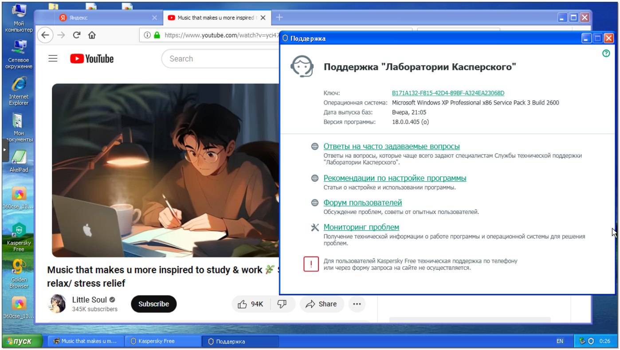The width and height of the screenshot is (620, 350).
Task: Click the red exclamation warning icon
Action: (x=311, y=264)
